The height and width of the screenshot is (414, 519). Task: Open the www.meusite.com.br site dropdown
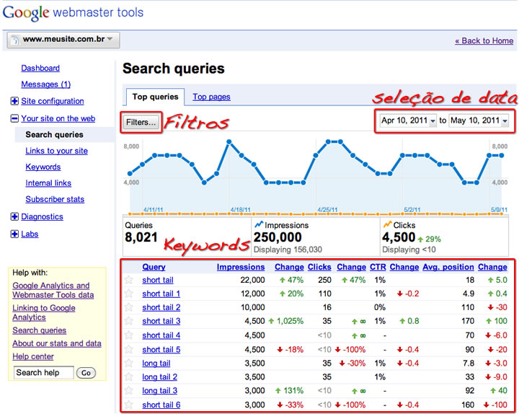click(63, 40)
